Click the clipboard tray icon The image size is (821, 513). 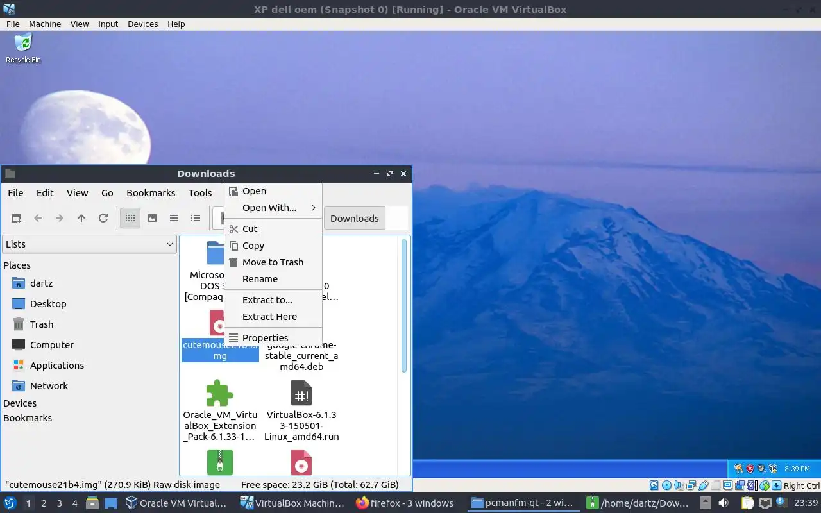point(747,503)
